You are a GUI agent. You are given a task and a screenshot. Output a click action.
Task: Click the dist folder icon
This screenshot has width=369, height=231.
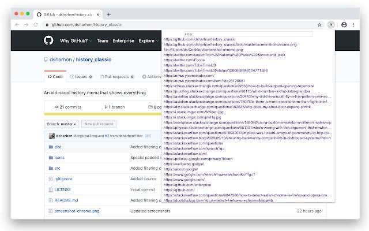(x=51, y=147)
